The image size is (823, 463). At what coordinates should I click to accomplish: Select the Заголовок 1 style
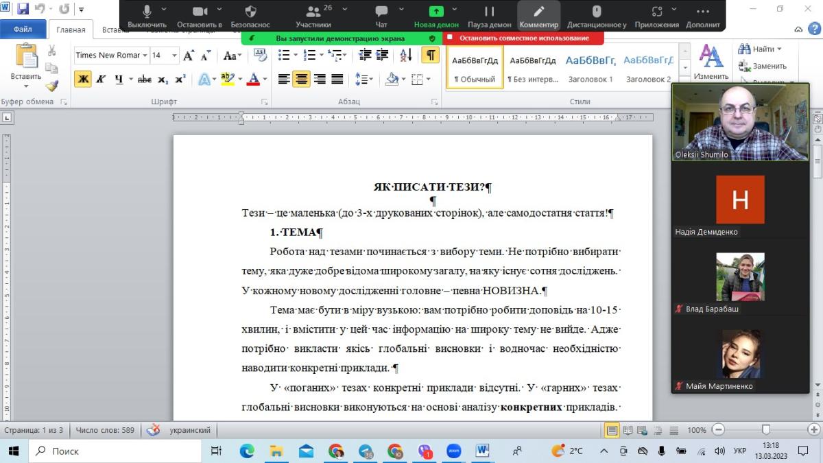click(591, 67)
